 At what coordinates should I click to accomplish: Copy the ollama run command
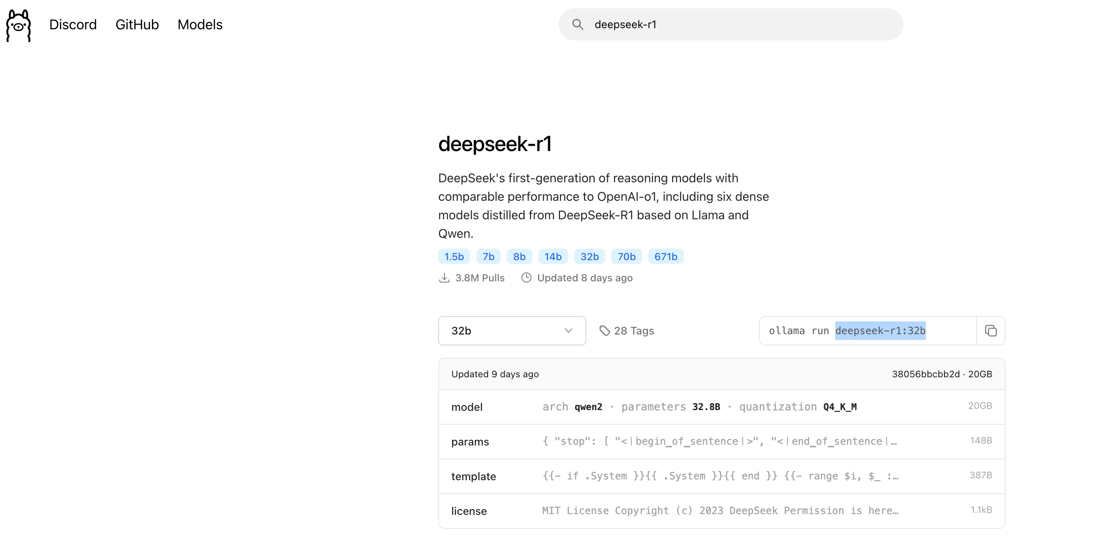991,331
